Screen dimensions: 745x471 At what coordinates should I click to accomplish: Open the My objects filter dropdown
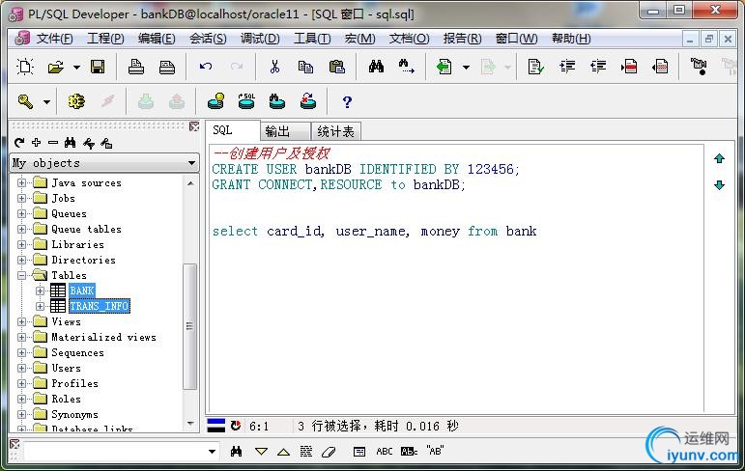point(191,163)
